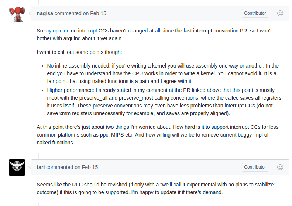Follow the 'my opinion' link
This screenshot has width=292, height=206.
click(57, 31)
